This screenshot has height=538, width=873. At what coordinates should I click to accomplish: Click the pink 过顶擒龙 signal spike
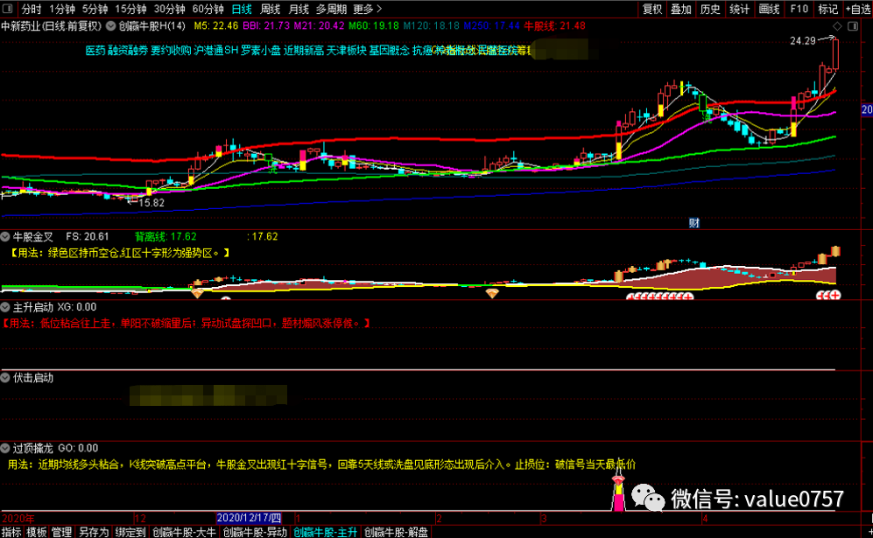618,492
